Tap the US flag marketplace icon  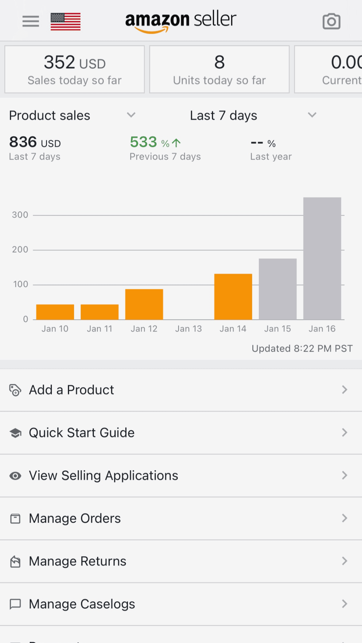coord(65,21)
